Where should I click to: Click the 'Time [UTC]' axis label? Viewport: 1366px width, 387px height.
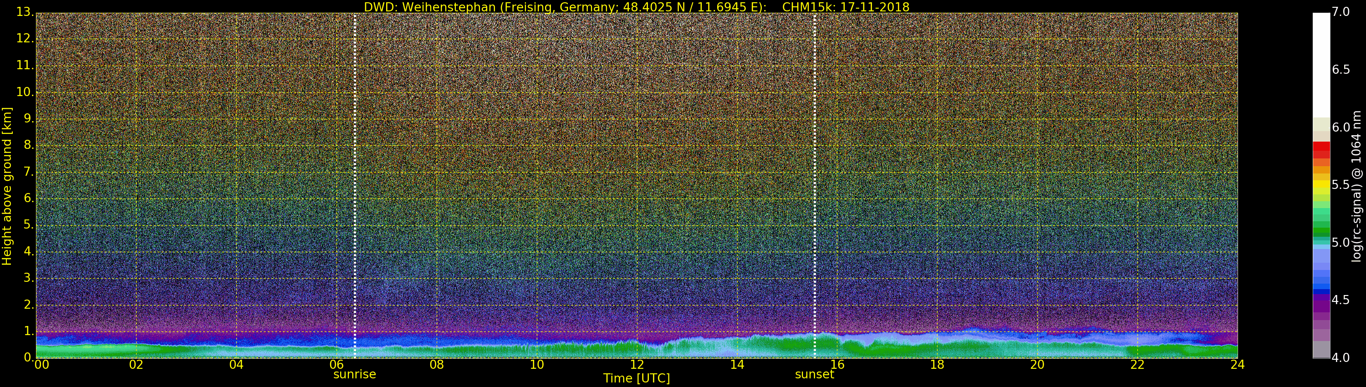tap(637, 378)
